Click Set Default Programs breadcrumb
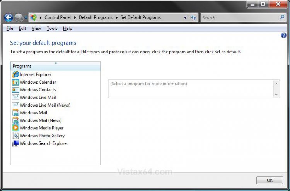 (141, 17)
